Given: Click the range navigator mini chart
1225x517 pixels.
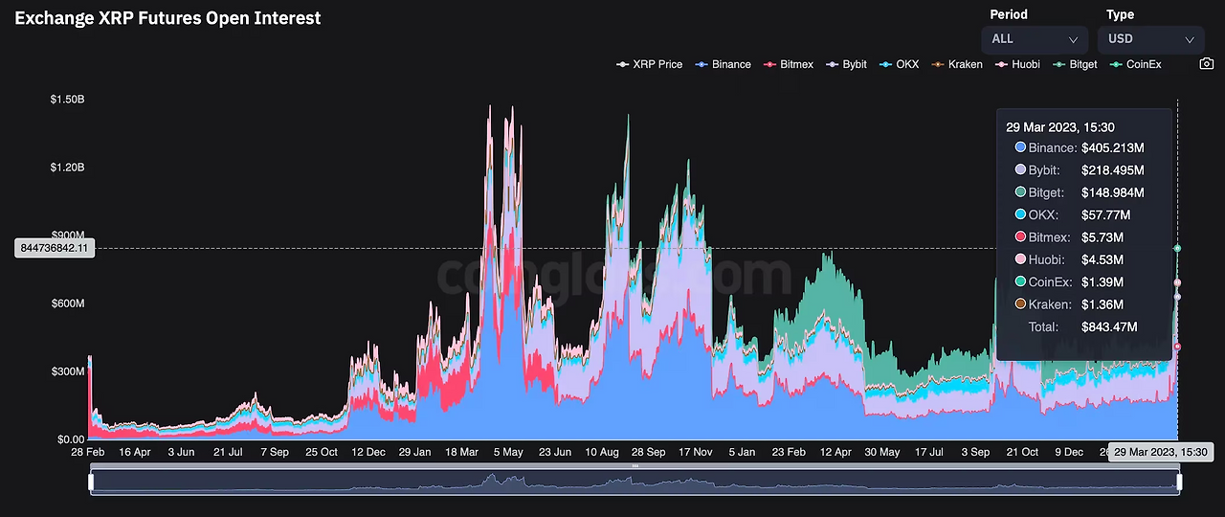Looking at the screenshot, I should (635, 482).
